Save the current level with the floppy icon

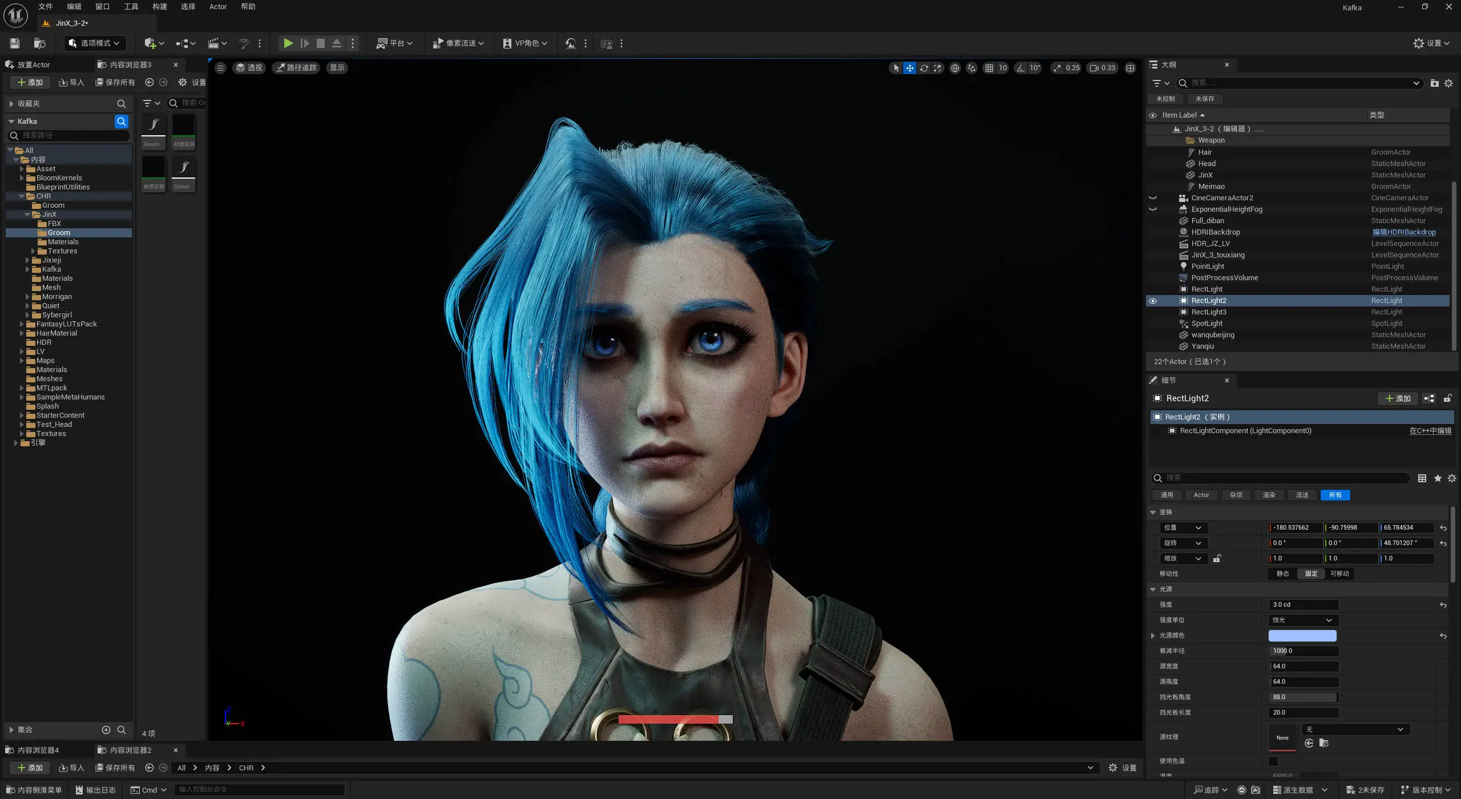point(15,43)
